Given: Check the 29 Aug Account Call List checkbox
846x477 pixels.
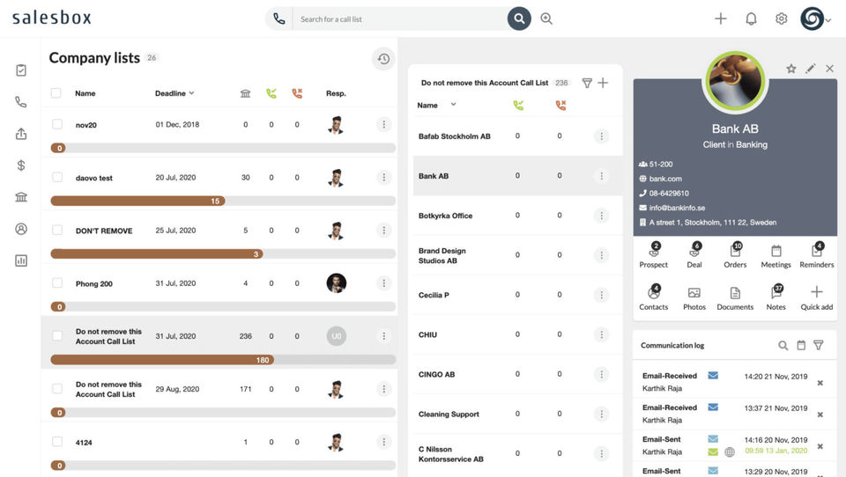Looking at the screenshot, I should [x=57, y=389].
